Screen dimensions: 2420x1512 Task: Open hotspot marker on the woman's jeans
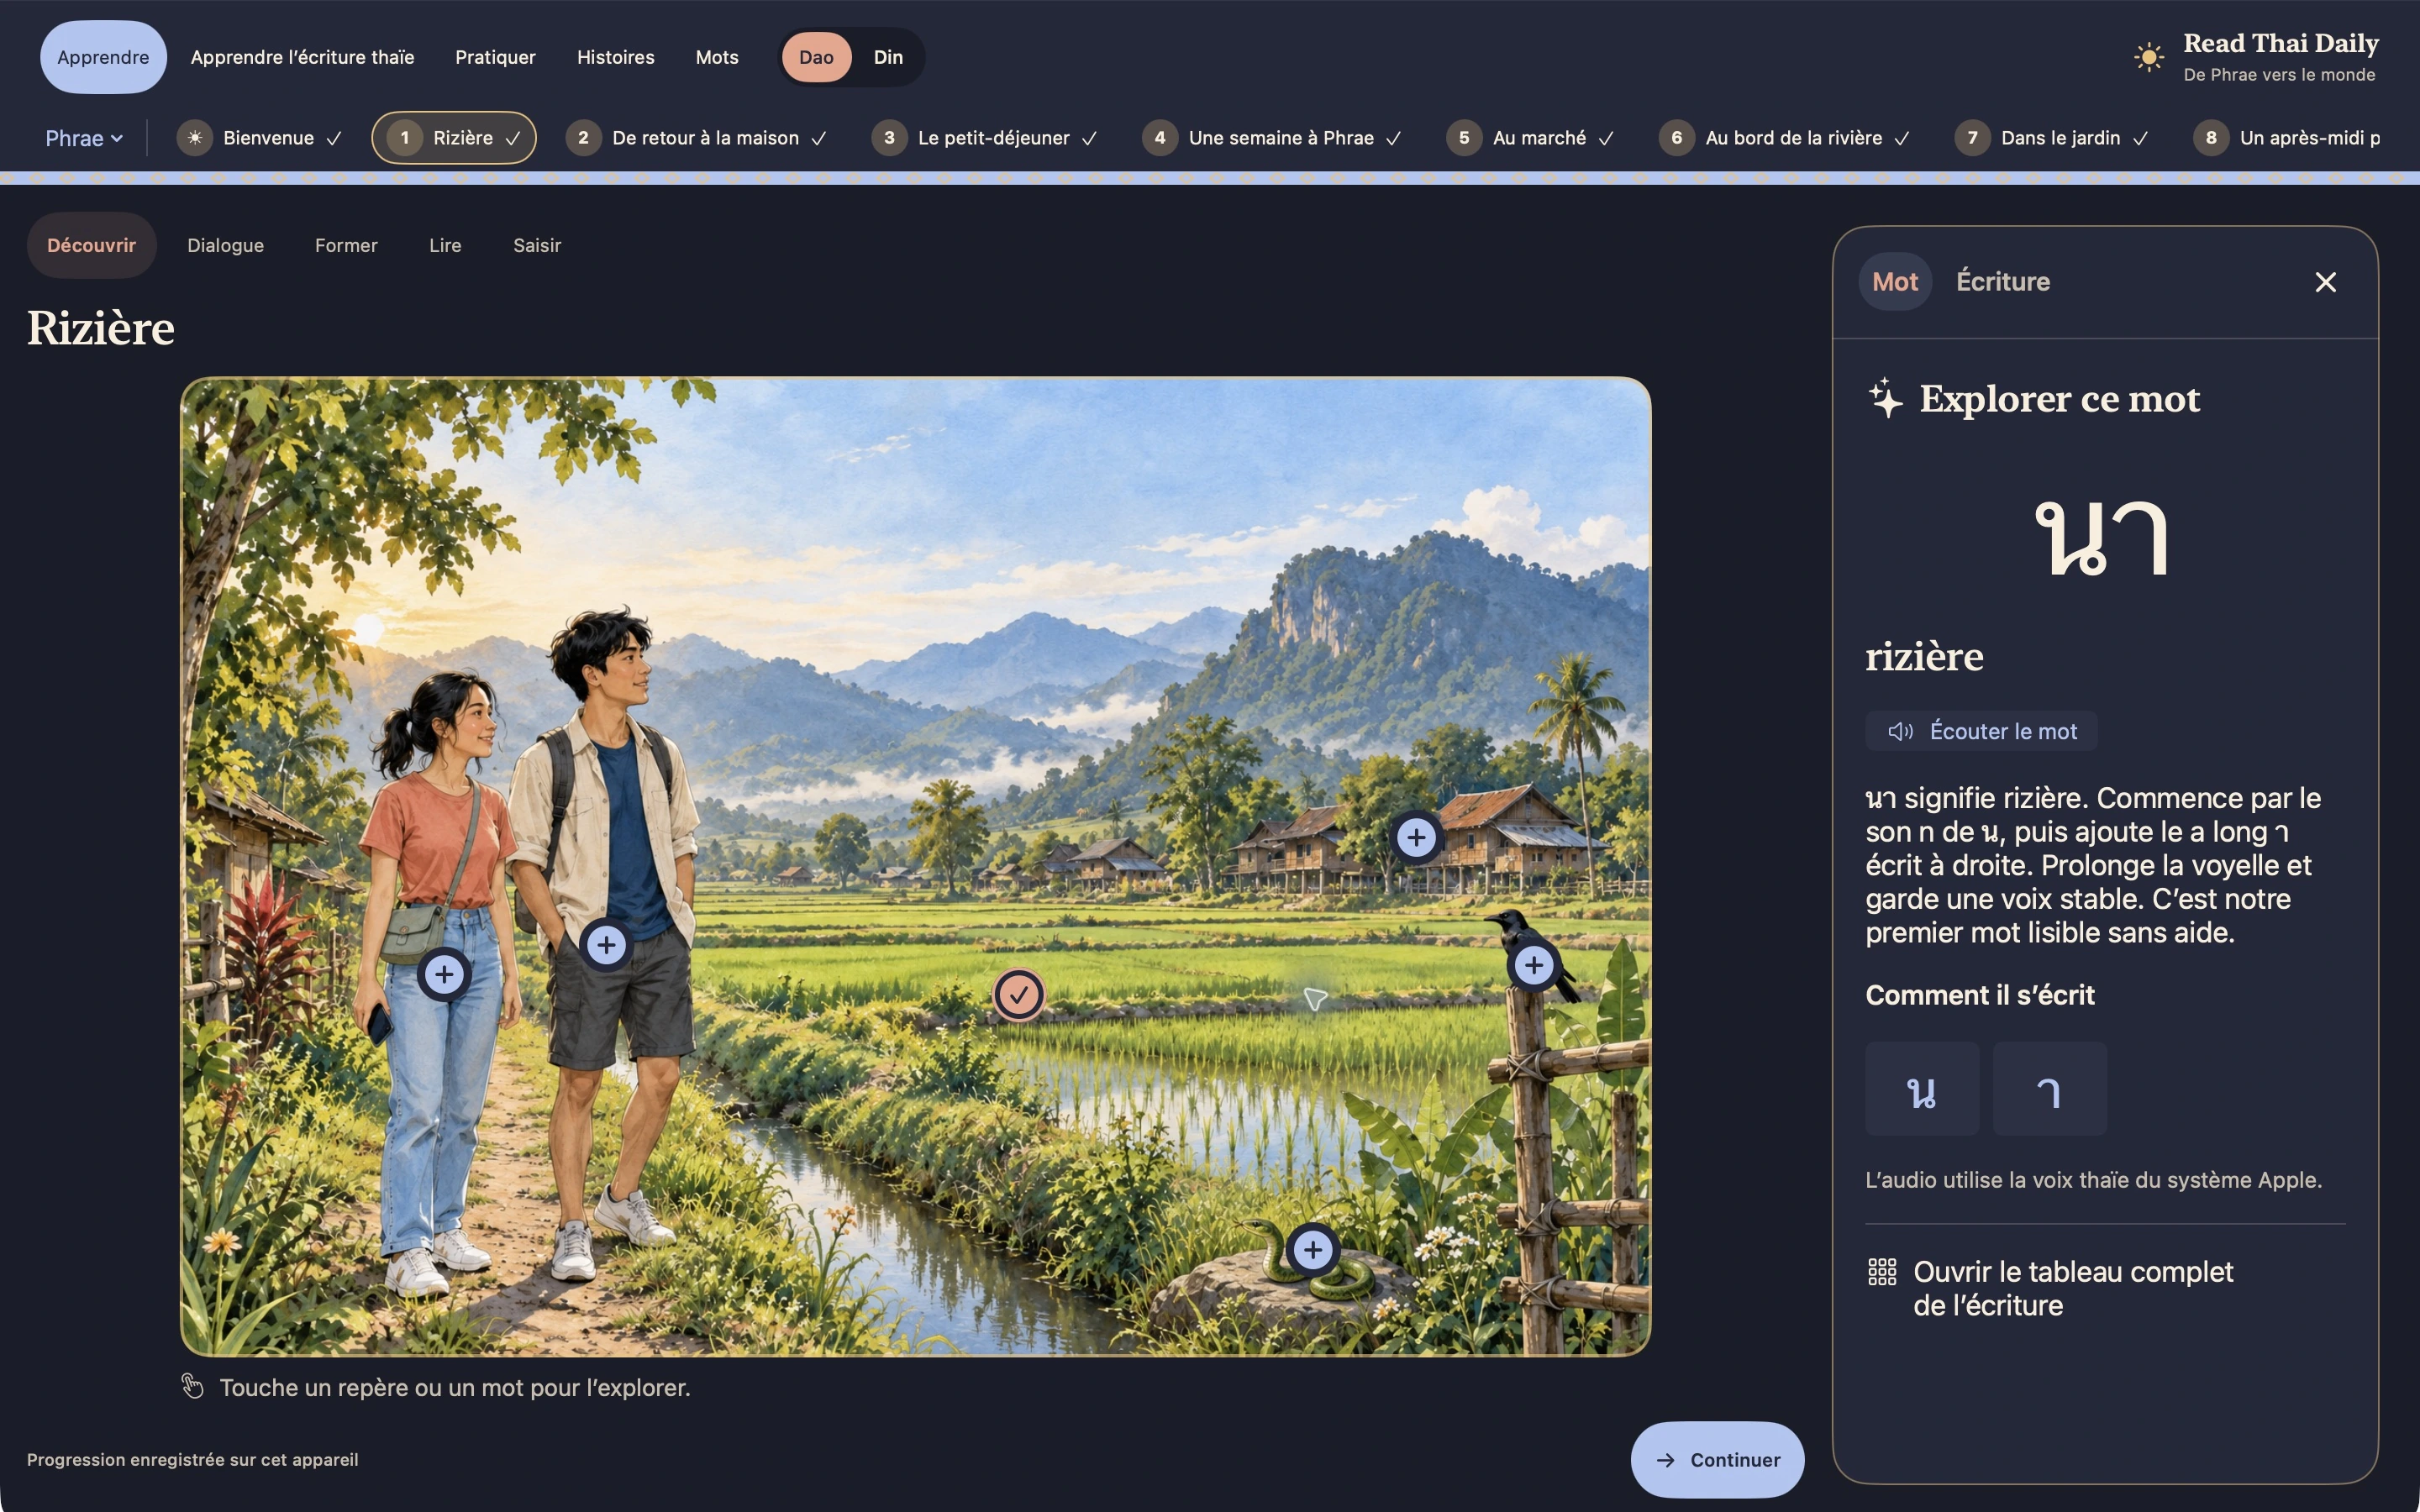(x=444, y=974)
